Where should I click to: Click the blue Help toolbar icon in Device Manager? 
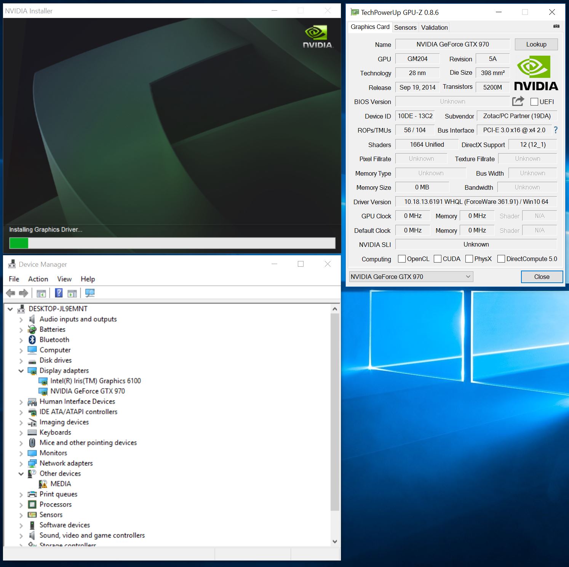click(59, 293)
